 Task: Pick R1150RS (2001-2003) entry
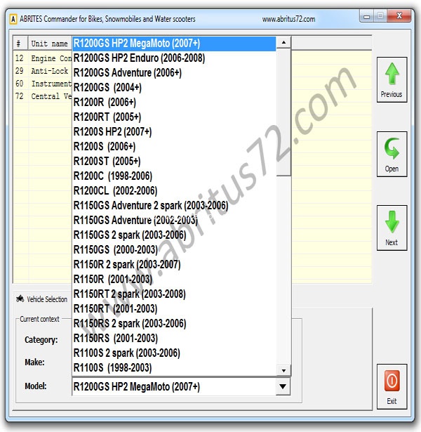pyautogui.click(x=174, y=339)
